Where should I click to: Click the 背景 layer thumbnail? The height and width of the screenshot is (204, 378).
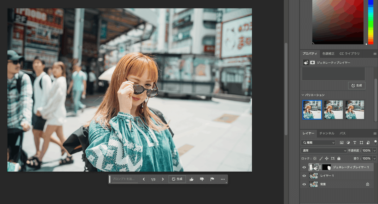[x=313, y=184]
